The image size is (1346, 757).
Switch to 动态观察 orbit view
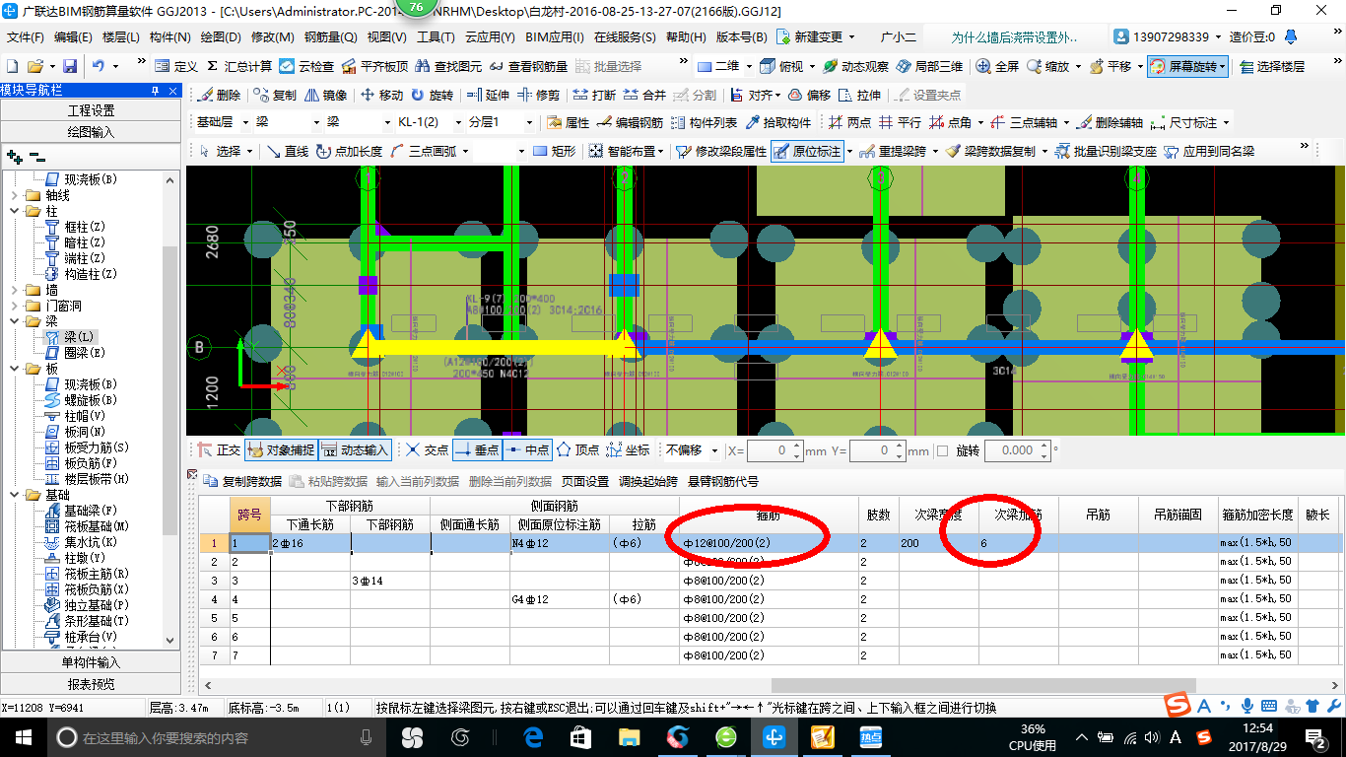pos(855,66)
